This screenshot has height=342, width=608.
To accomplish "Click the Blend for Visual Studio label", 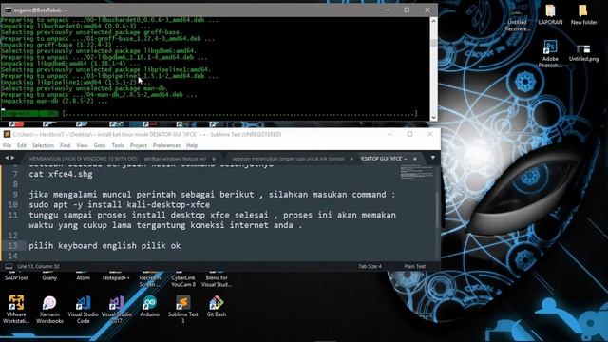I will (217, 281).
